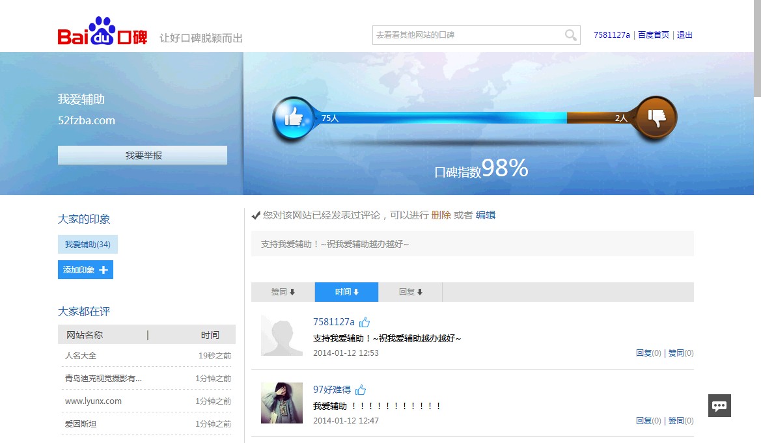The width and height of the screenshot is (761, 443).
Task: Click timestamp 2014-01-12 12:47
Action: point(346,421)
